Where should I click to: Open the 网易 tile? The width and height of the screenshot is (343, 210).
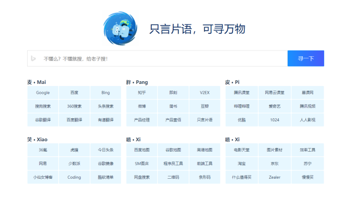click(43, 164)
